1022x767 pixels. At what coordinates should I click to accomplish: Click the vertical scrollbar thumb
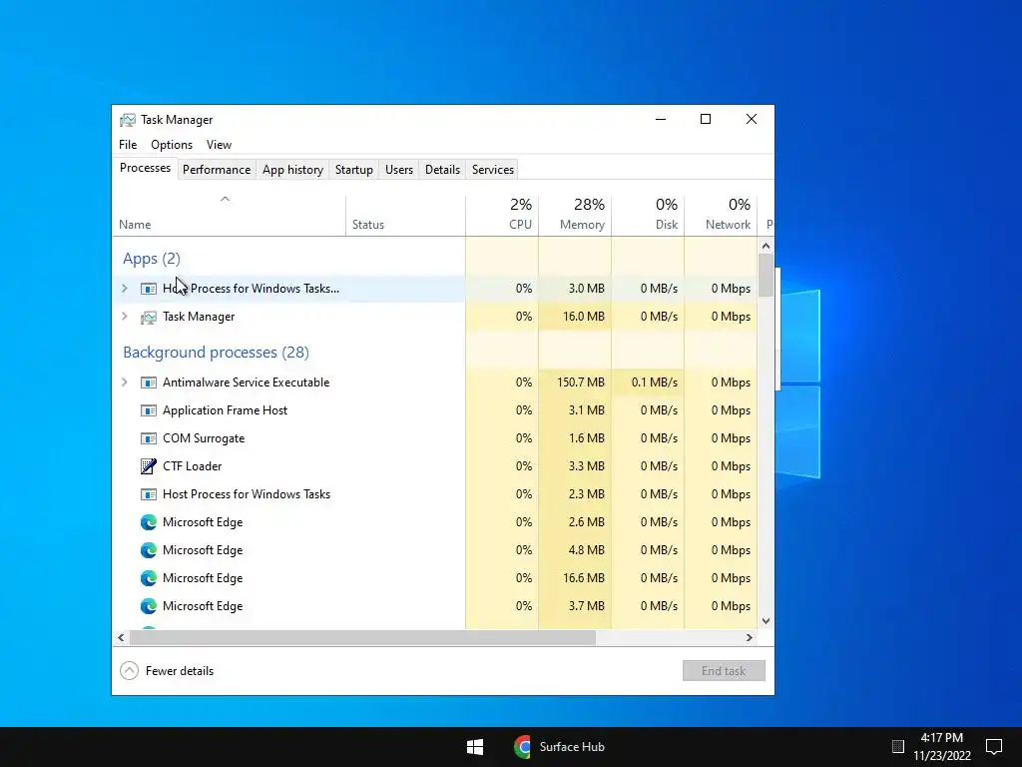766,275
